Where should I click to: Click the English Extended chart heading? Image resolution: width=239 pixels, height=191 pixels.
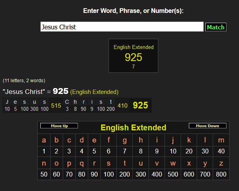tap(133, 128)
